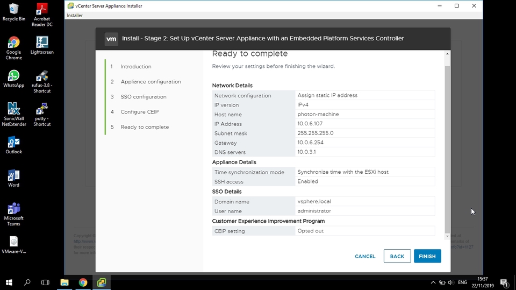Open SonicWall NetExtender desktop icon
Screen dimensions: 516x290
click(14, 115)
